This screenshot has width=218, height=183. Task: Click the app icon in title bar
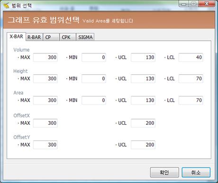coord(7,6)
